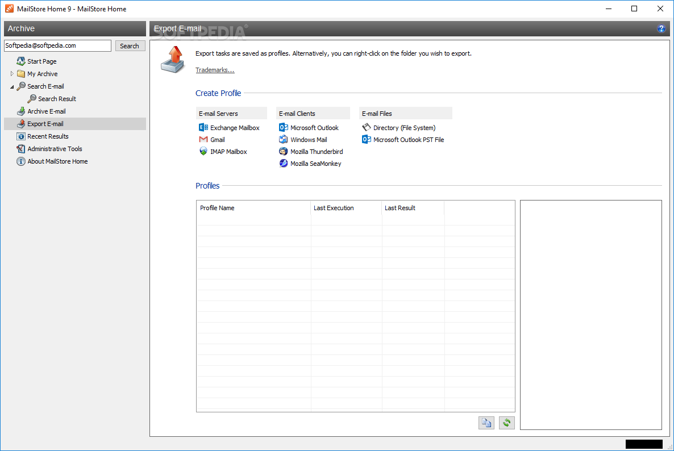This screenshot has height=451, width=674.
Task: Select Mozilla Thunderbird export label
Action: pyautogui.click(x=317, y=152)
